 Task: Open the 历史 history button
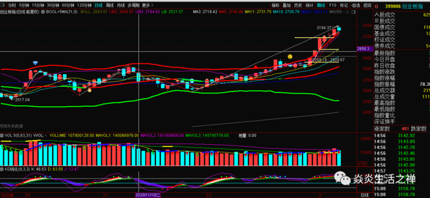pos(298,6)
